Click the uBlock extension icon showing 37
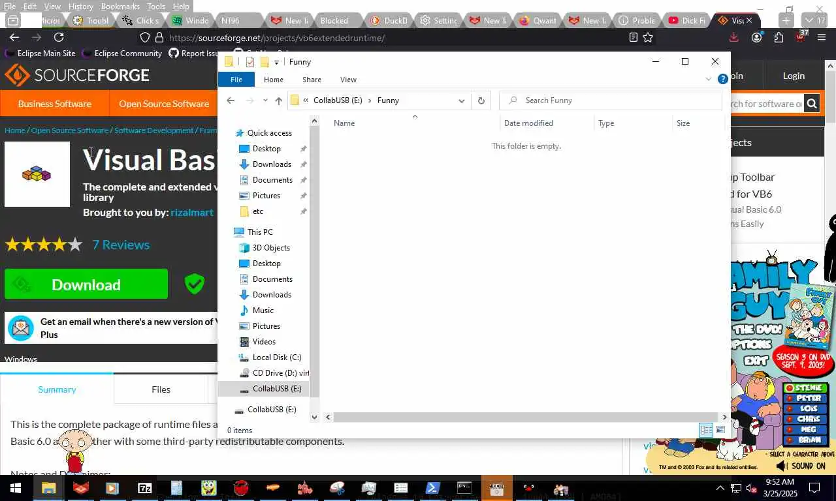Viewport: 836px width, 501px height. tap(801, 37)
